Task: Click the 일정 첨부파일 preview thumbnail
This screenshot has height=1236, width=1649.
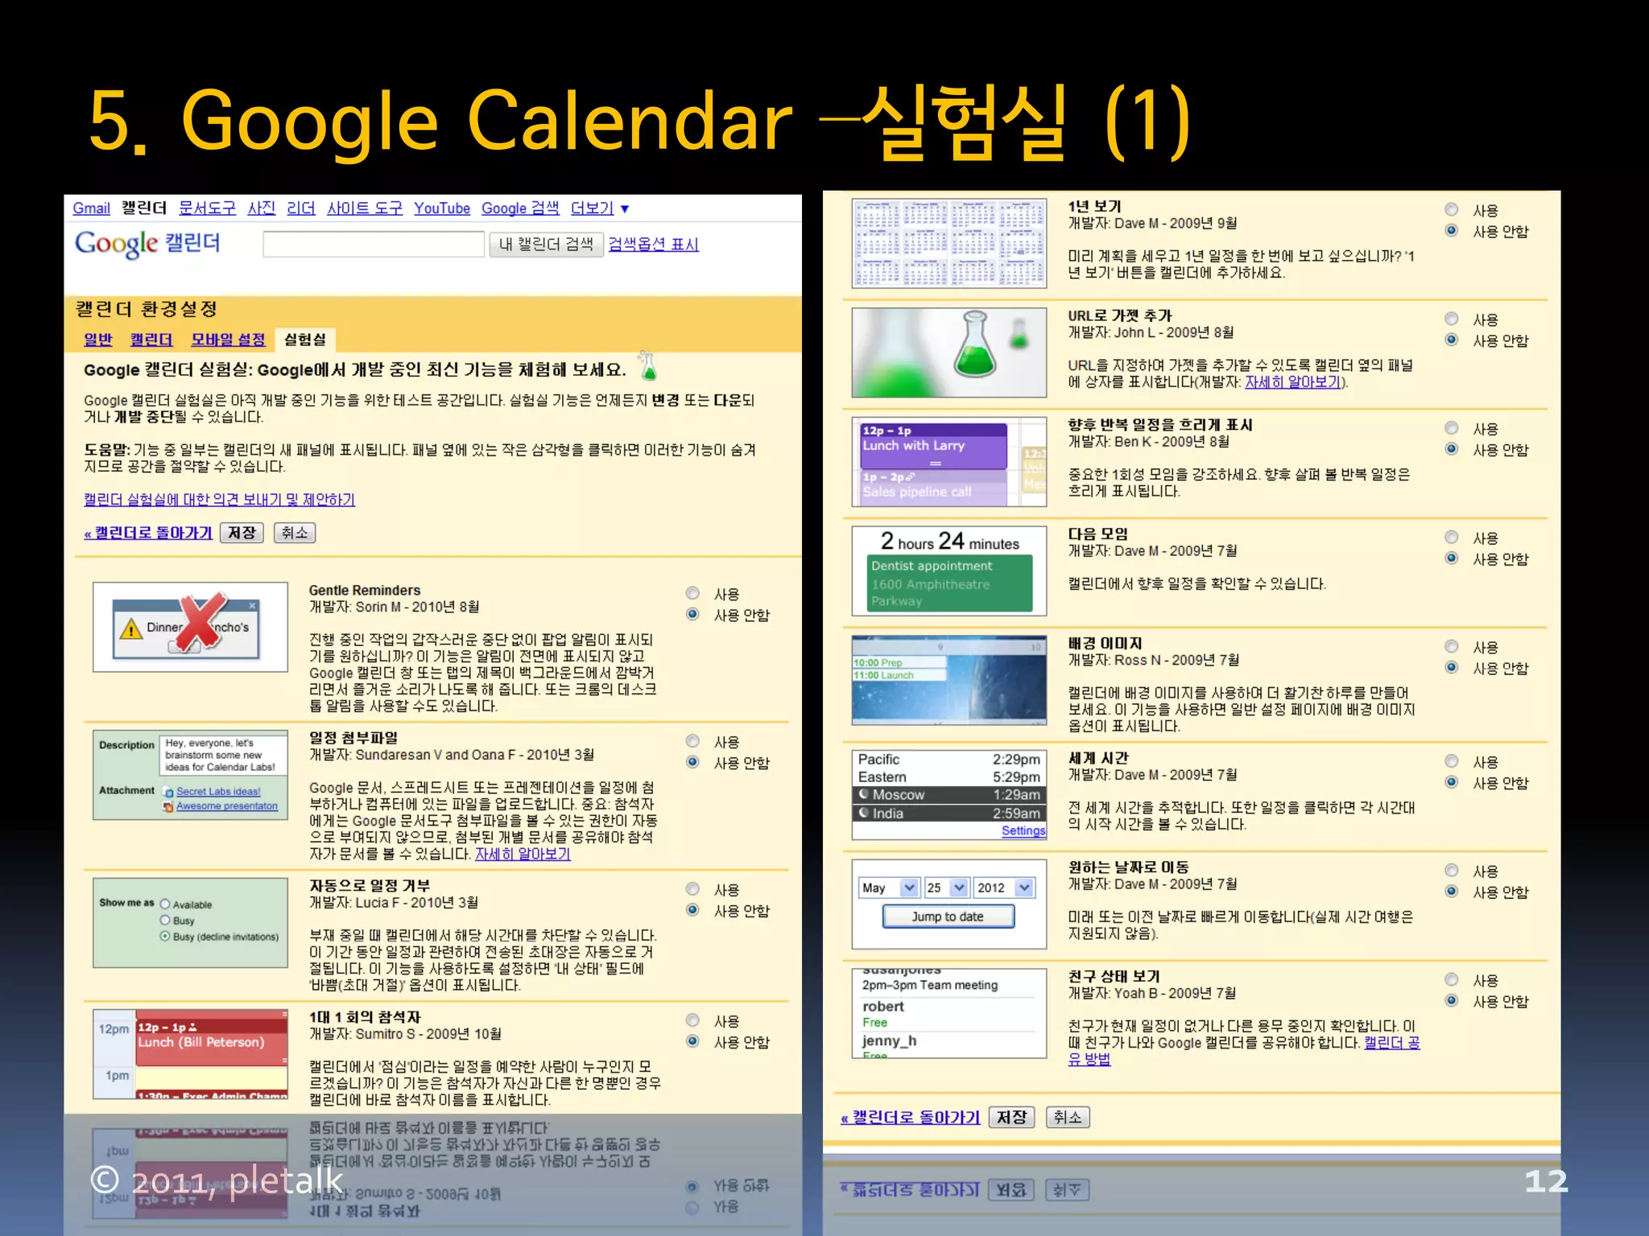Action: coord(190,775)
